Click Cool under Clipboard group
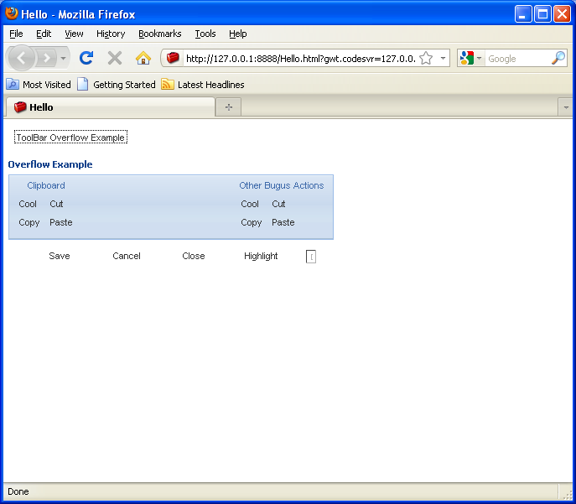The width and height of the screenshot is (576, 504). [x=28, y=204]
